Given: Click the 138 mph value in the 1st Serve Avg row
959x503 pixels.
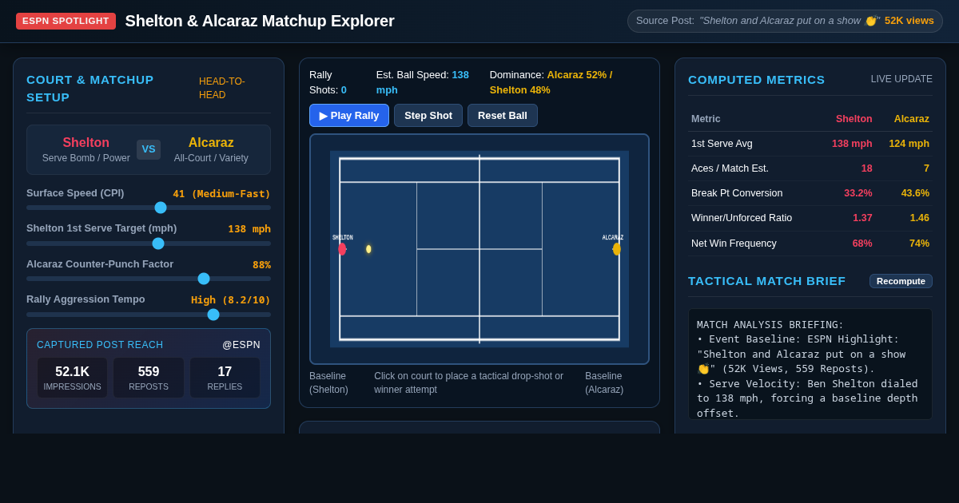Looking at the screenshot, I should [852, 144].
